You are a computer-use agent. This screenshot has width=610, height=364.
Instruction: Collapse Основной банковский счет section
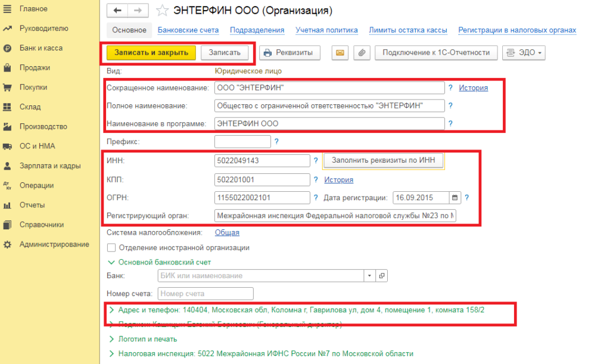(111, 263)
